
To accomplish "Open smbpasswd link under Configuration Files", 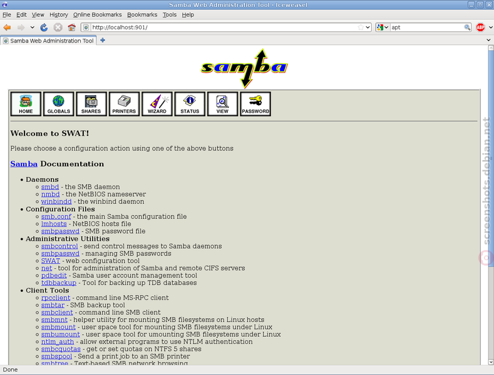I will click(60, 231).
